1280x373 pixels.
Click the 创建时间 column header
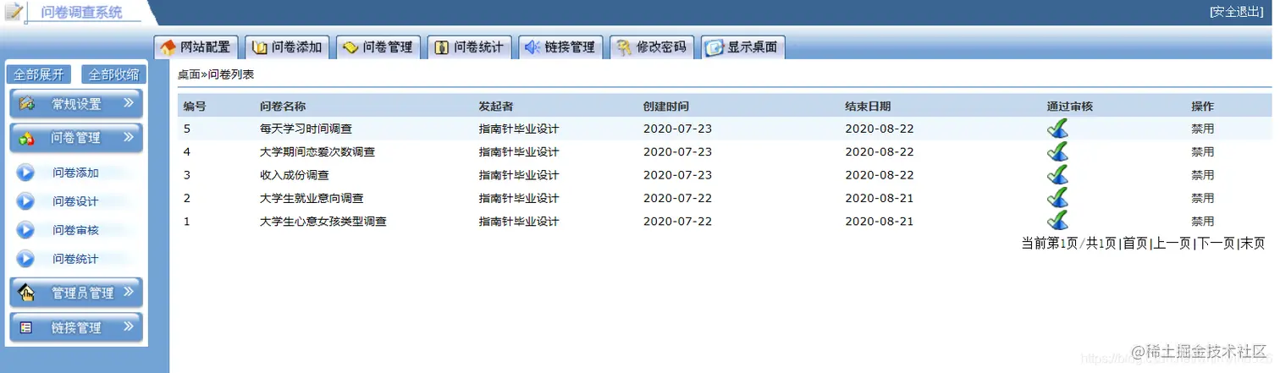(666, 107)
